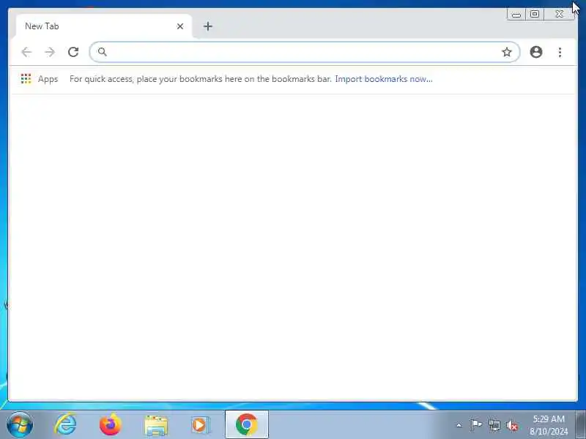Minimize the Chrome window
The image size is (586, 439).
point(516,14)
